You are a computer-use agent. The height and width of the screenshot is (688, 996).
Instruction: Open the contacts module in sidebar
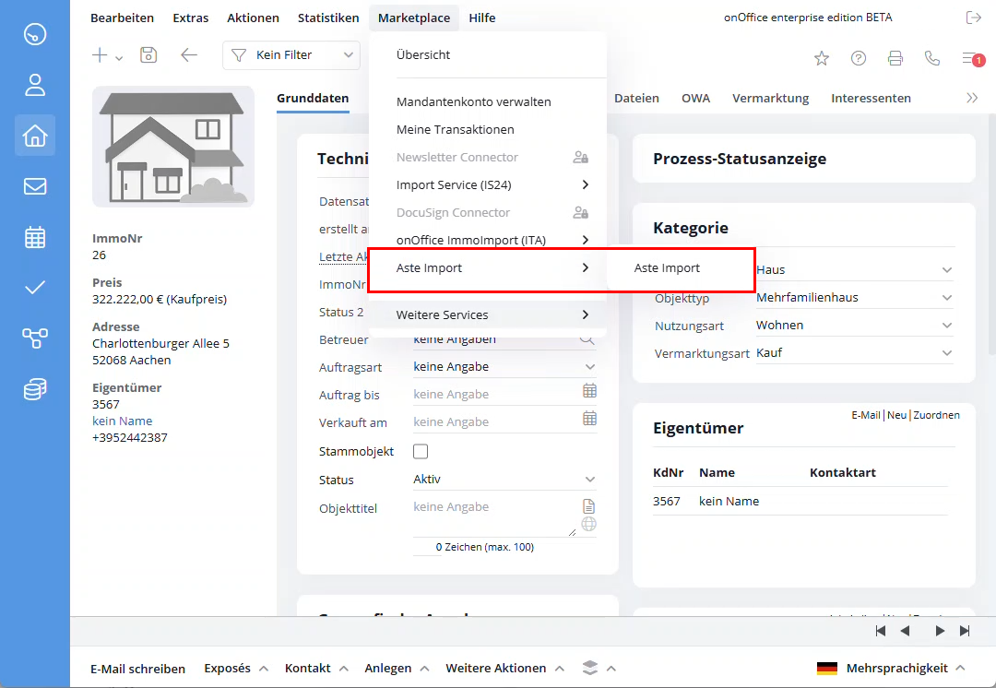click(35, 85)
